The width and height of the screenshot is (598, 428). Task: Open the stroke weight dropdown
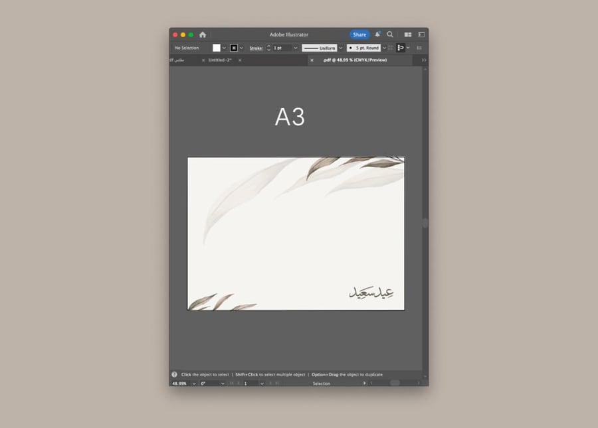pos(295,48)
